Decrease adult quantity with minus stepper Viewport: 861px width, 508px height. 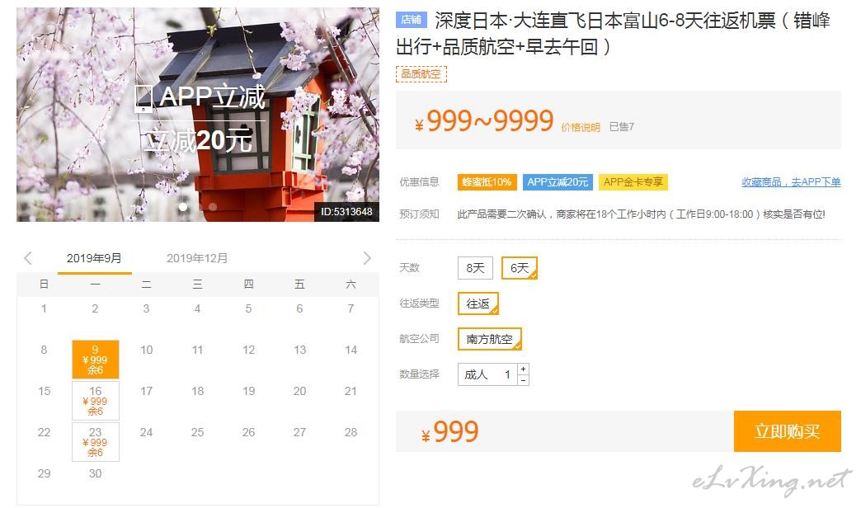pos(524,380)
